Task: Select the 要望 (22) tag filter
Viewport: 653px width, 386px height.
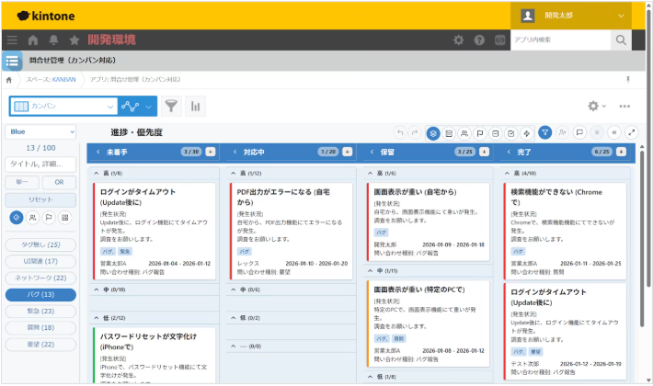Action: tap(40, 345)
